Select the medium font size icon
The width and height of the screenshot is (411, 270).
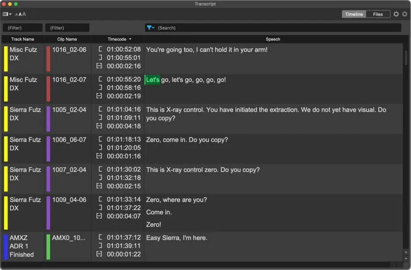point(20,14)
